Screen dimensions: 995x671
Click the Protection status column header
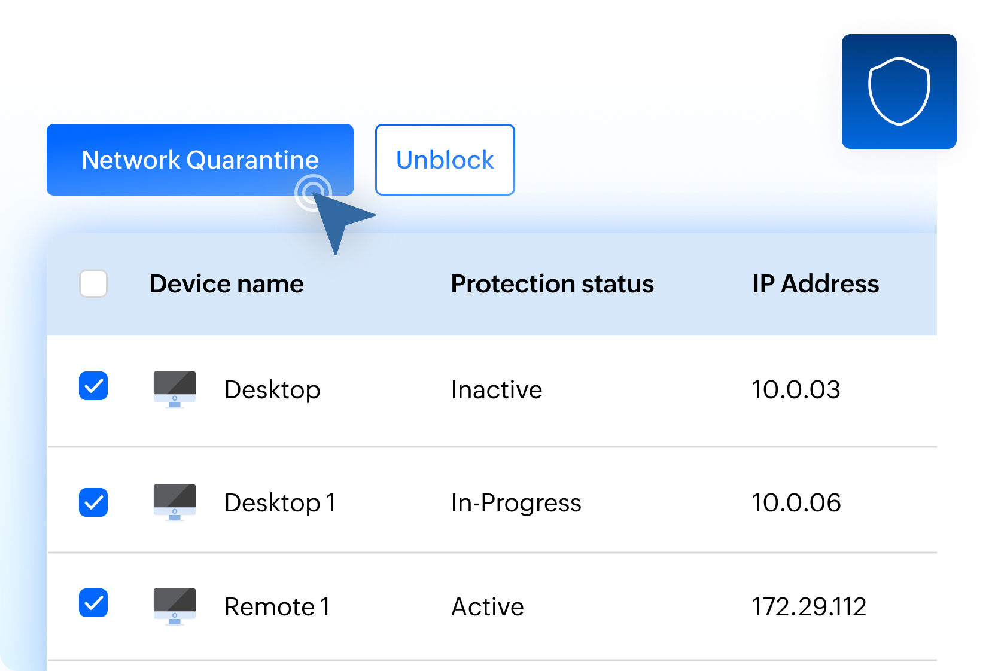point(552,283)
